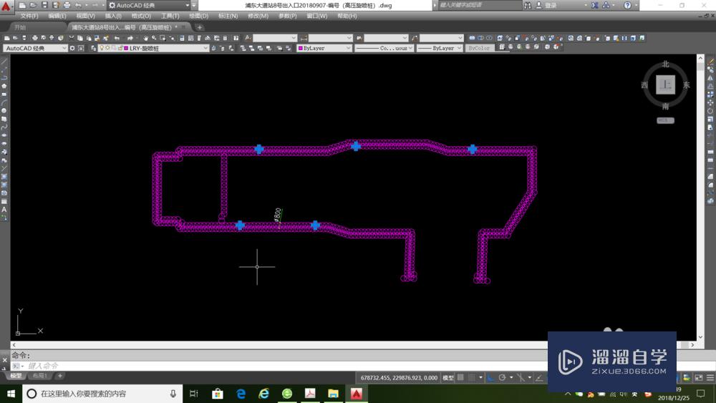
Task: Toggle layer on/off light bulb of LRY-旋喷桩
Action: pyautogui.click(x=102, y=48)
